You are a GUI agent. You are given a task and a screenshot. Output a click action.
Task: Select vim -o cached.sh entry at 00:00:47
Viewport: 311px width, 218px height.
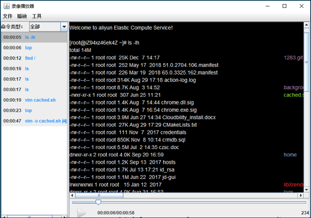point(33,121)
